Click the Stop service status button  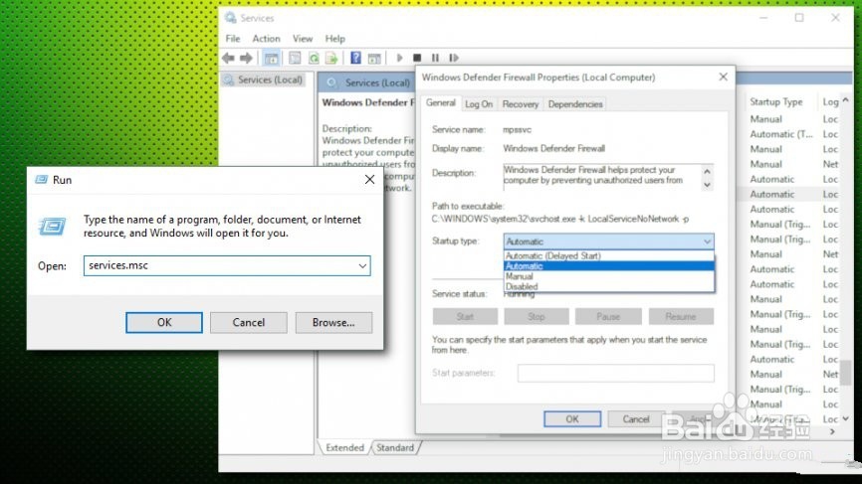[x=536, y=317]
